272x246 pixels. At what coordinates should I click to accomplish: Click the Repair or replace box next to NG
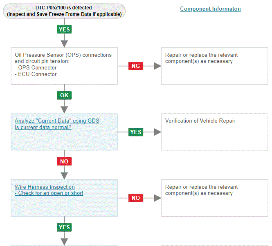point(215,66)
